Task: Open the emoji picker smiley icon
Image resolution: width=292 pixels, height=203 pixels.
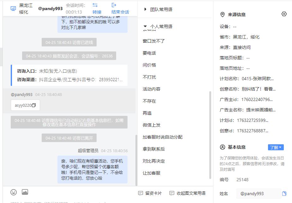Action: point(14,192)
